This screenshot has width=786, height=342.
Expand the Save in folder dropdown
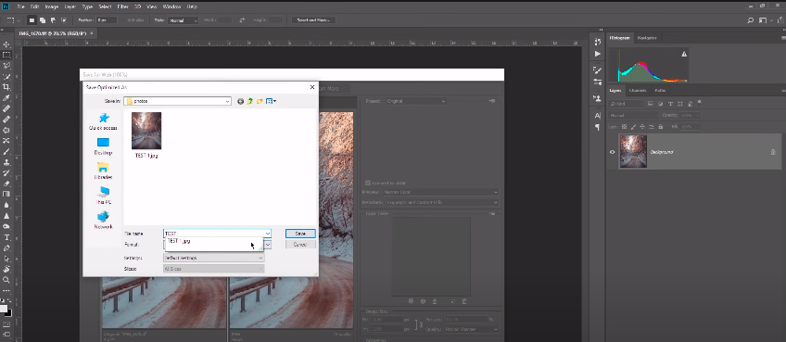pyautogui.click(x=228, y=101)
